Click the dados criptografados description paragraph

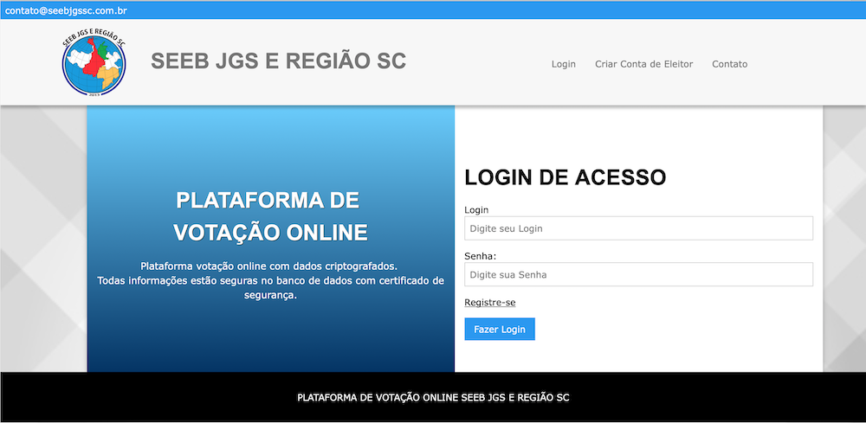(270, 280)
